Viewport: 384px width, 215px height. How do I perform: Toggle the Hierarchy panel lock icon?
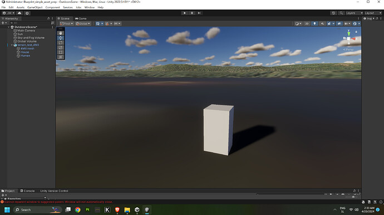48,18
